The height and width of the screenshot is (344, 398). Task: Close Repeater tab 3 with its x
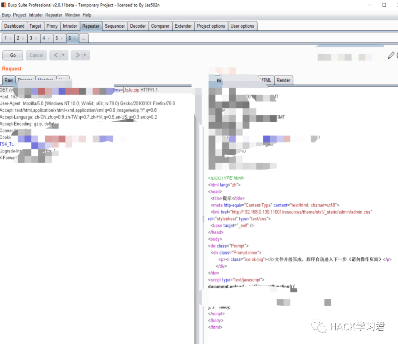click(36, 39)
